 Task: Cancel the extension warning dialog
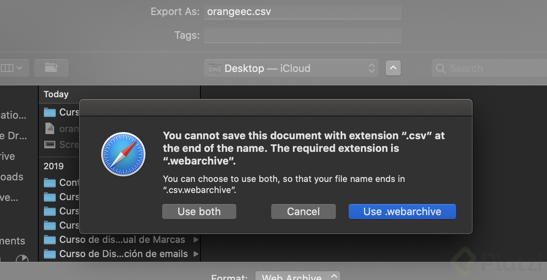click(303, 212)
